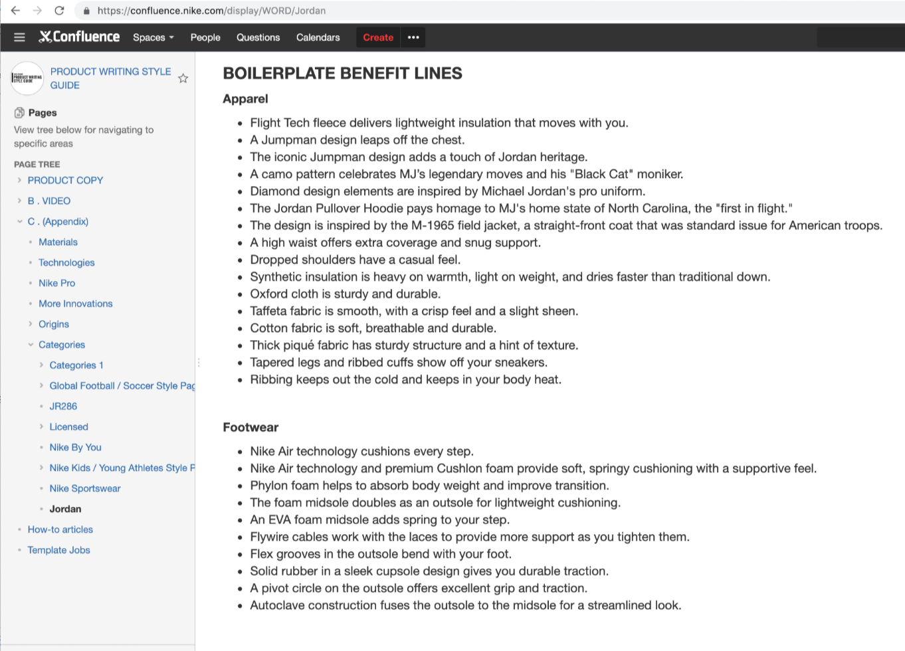Screen dimensions: 905x651
Task: Expand the Origins tree node
Action: point(31,324)
